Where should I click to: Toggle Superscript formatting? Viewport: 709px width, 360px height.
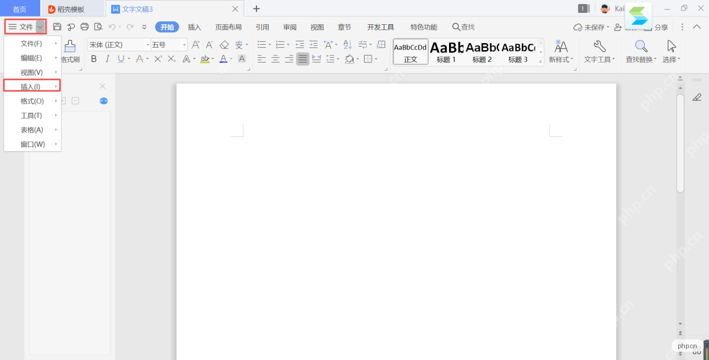coord(158,58)
